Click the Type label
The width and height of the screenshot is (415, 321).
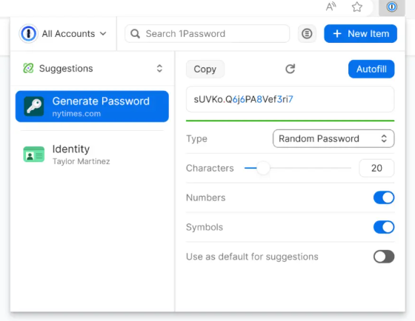pos(196,139)
